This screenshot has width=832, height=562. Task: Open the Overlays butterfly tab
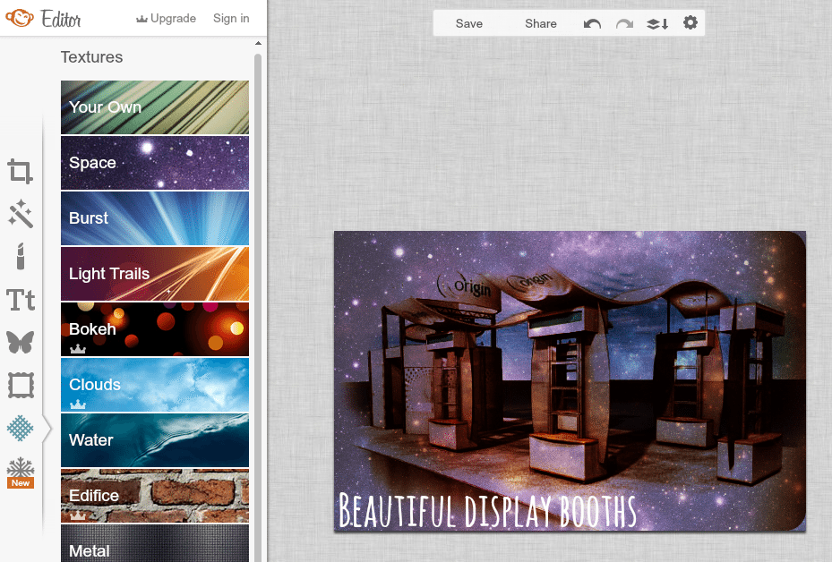pos(21,342)
